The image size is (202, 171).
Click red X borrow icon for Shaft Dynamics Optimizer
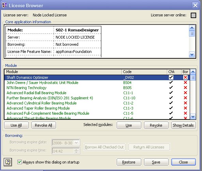(x=185, y=77)
